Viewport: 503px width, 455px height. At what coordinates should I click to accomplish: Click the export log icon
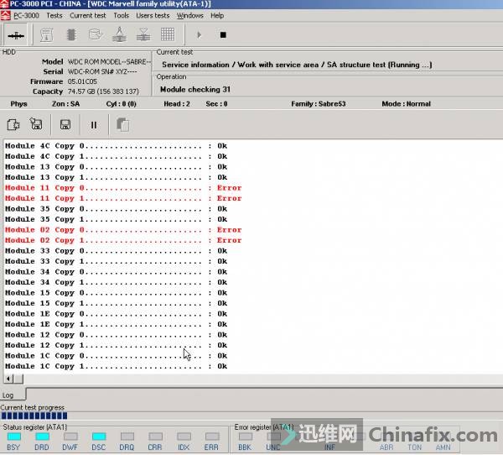(13, 125)
